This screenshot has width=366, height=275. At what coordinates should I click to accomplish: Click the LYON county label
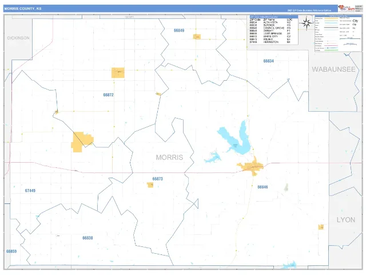[x=346, y=220]
